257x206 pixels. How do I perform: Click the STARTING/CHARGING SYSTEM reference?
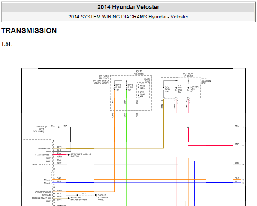[81, 155]
